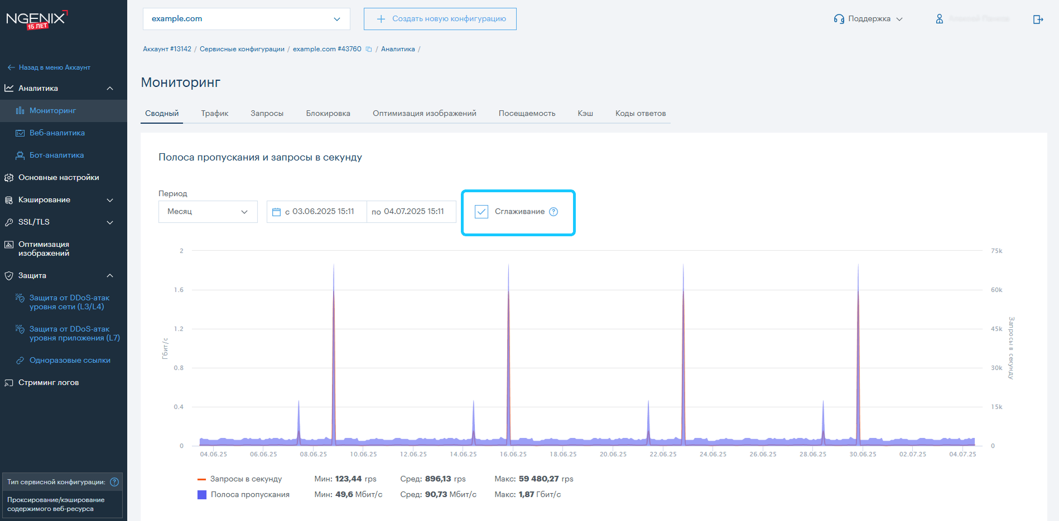Open breadcrumb link Аккаунт #13142
This screenshot has height=521, width=1059.
167,49
